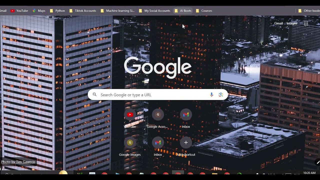
Task: Add a new shortcut tile
Action: point(186,147)
